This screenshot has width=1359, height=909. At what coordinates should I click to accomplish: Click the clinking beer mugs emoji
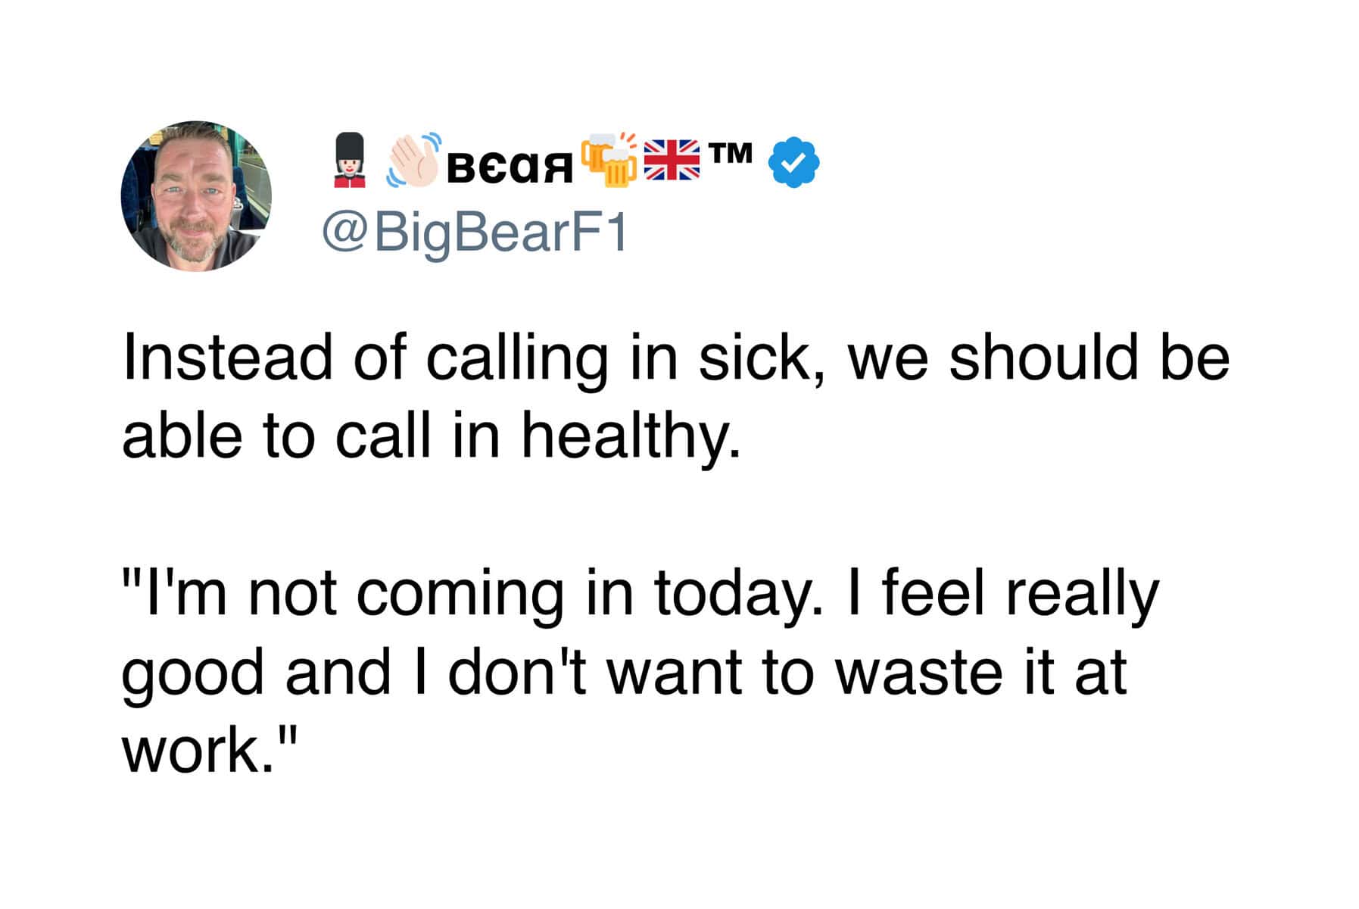click(609, 160)
